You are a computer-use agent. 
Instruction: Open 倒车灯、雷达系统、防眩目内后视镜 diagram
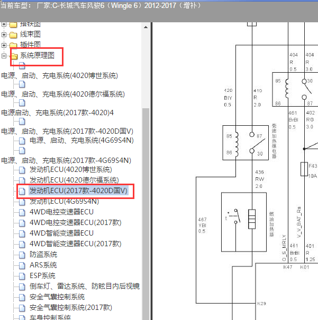[85, 287]
